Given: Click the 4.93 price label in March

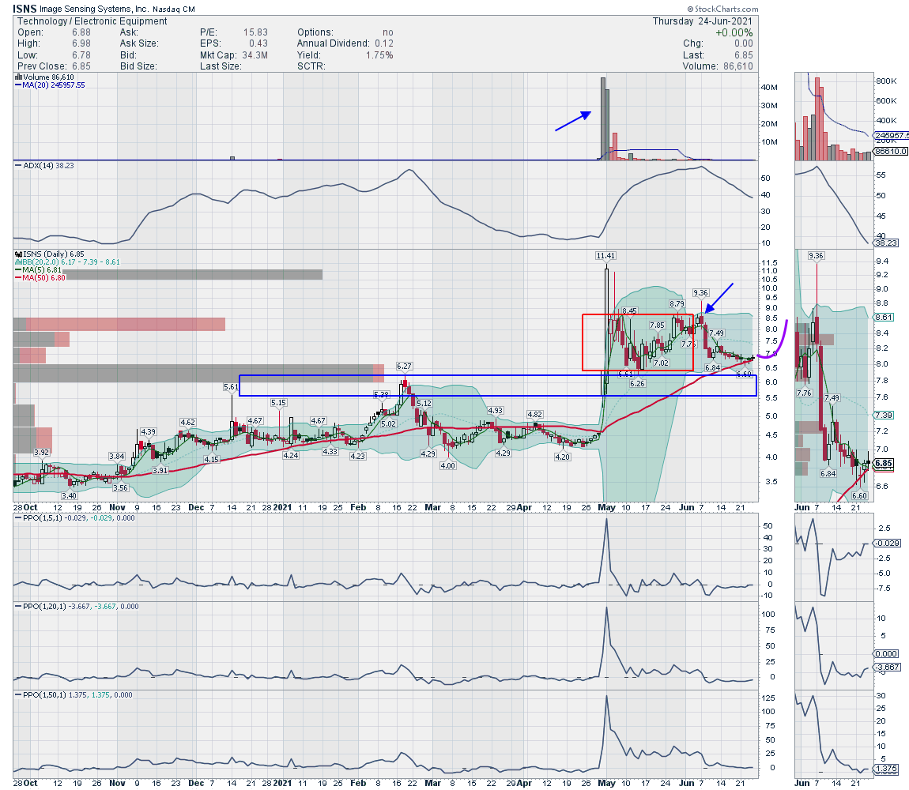Looking at the screenshot, I should point(495,410).
